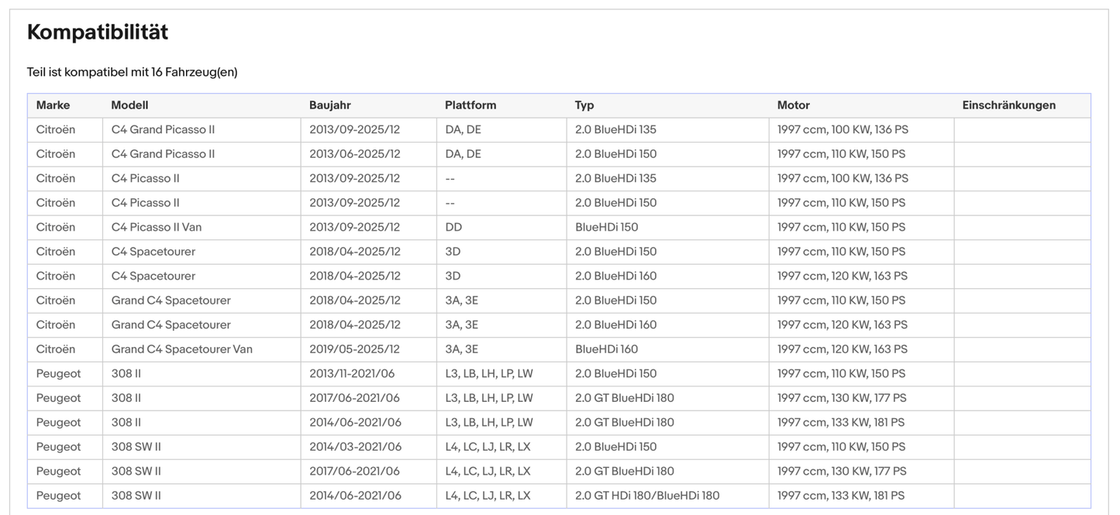Select the 2014/03-2021/06 Baujahr cell

(x=355, y=447)
